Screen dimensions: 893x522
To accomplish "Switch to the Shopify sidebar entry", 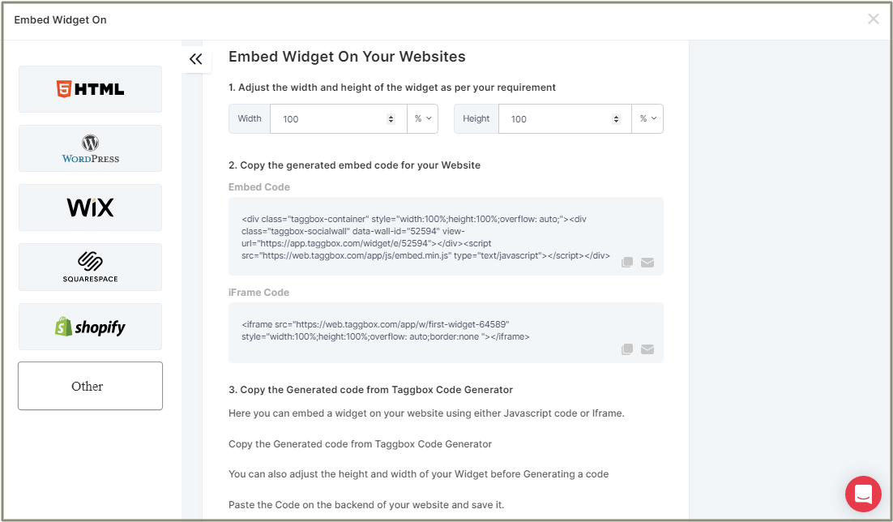I will 89,326.
